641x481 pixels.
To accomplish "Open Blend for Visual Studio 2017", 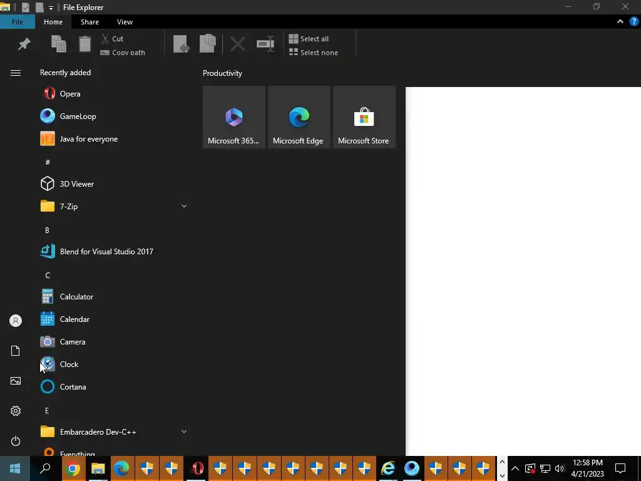I will click(113, 252).
